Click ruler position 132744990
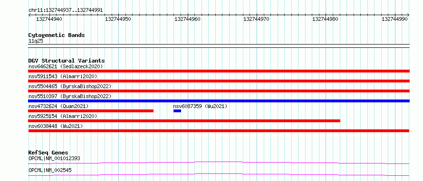Image resolution: width=423 pixels, height=181 pixels. [394, 19]
